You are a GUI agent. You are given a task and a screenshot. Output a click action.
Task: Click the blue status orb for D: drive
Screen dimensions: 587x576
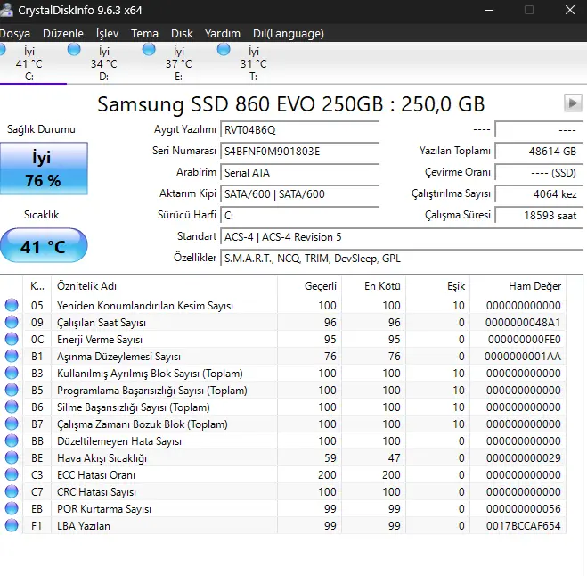coord(74,49)
